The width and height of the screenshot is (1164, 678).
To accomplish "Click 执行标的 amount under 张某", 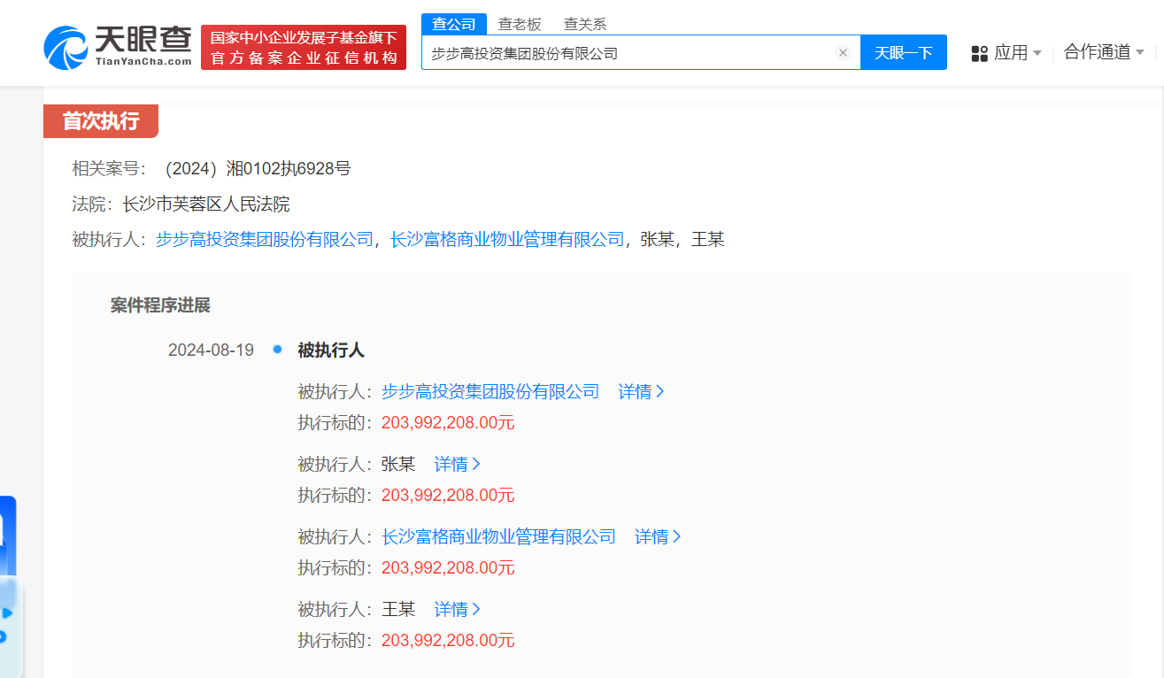I will (x=448, y=496).
